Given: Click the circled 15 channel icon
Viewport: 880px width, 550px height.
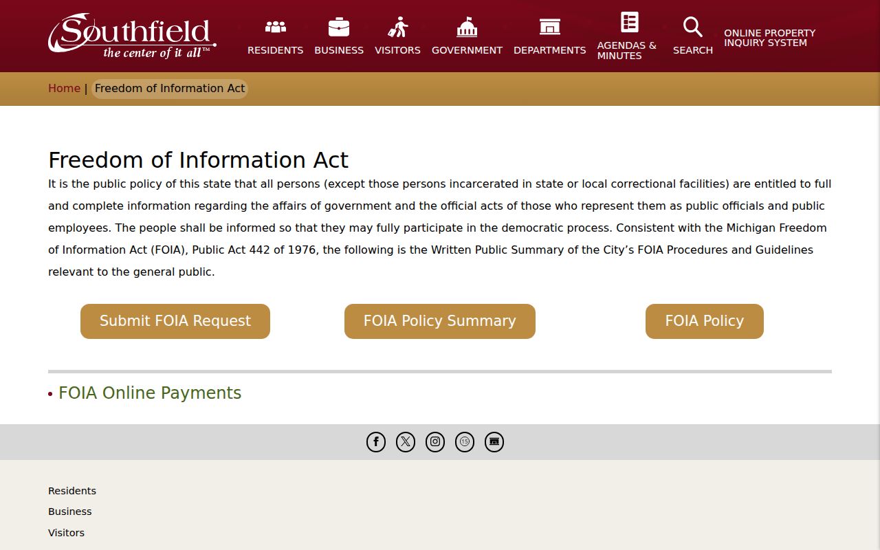Looking at the screenshot, I should (465, 442).
